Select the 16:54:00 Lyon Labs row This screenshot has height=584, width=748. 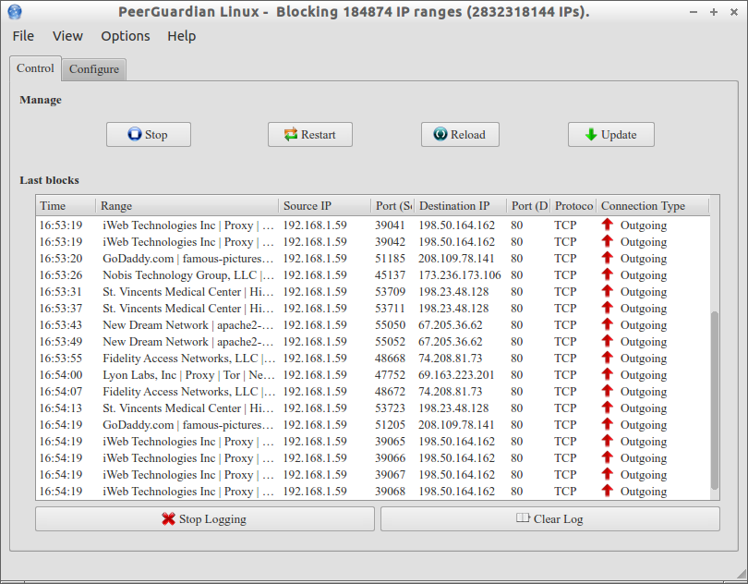[372, 374]
